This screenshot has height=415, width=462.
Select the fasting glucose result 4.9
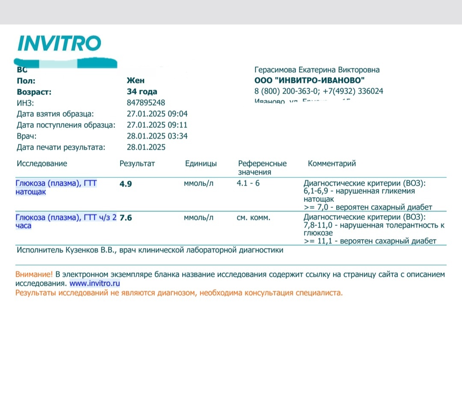click(125, 184)
